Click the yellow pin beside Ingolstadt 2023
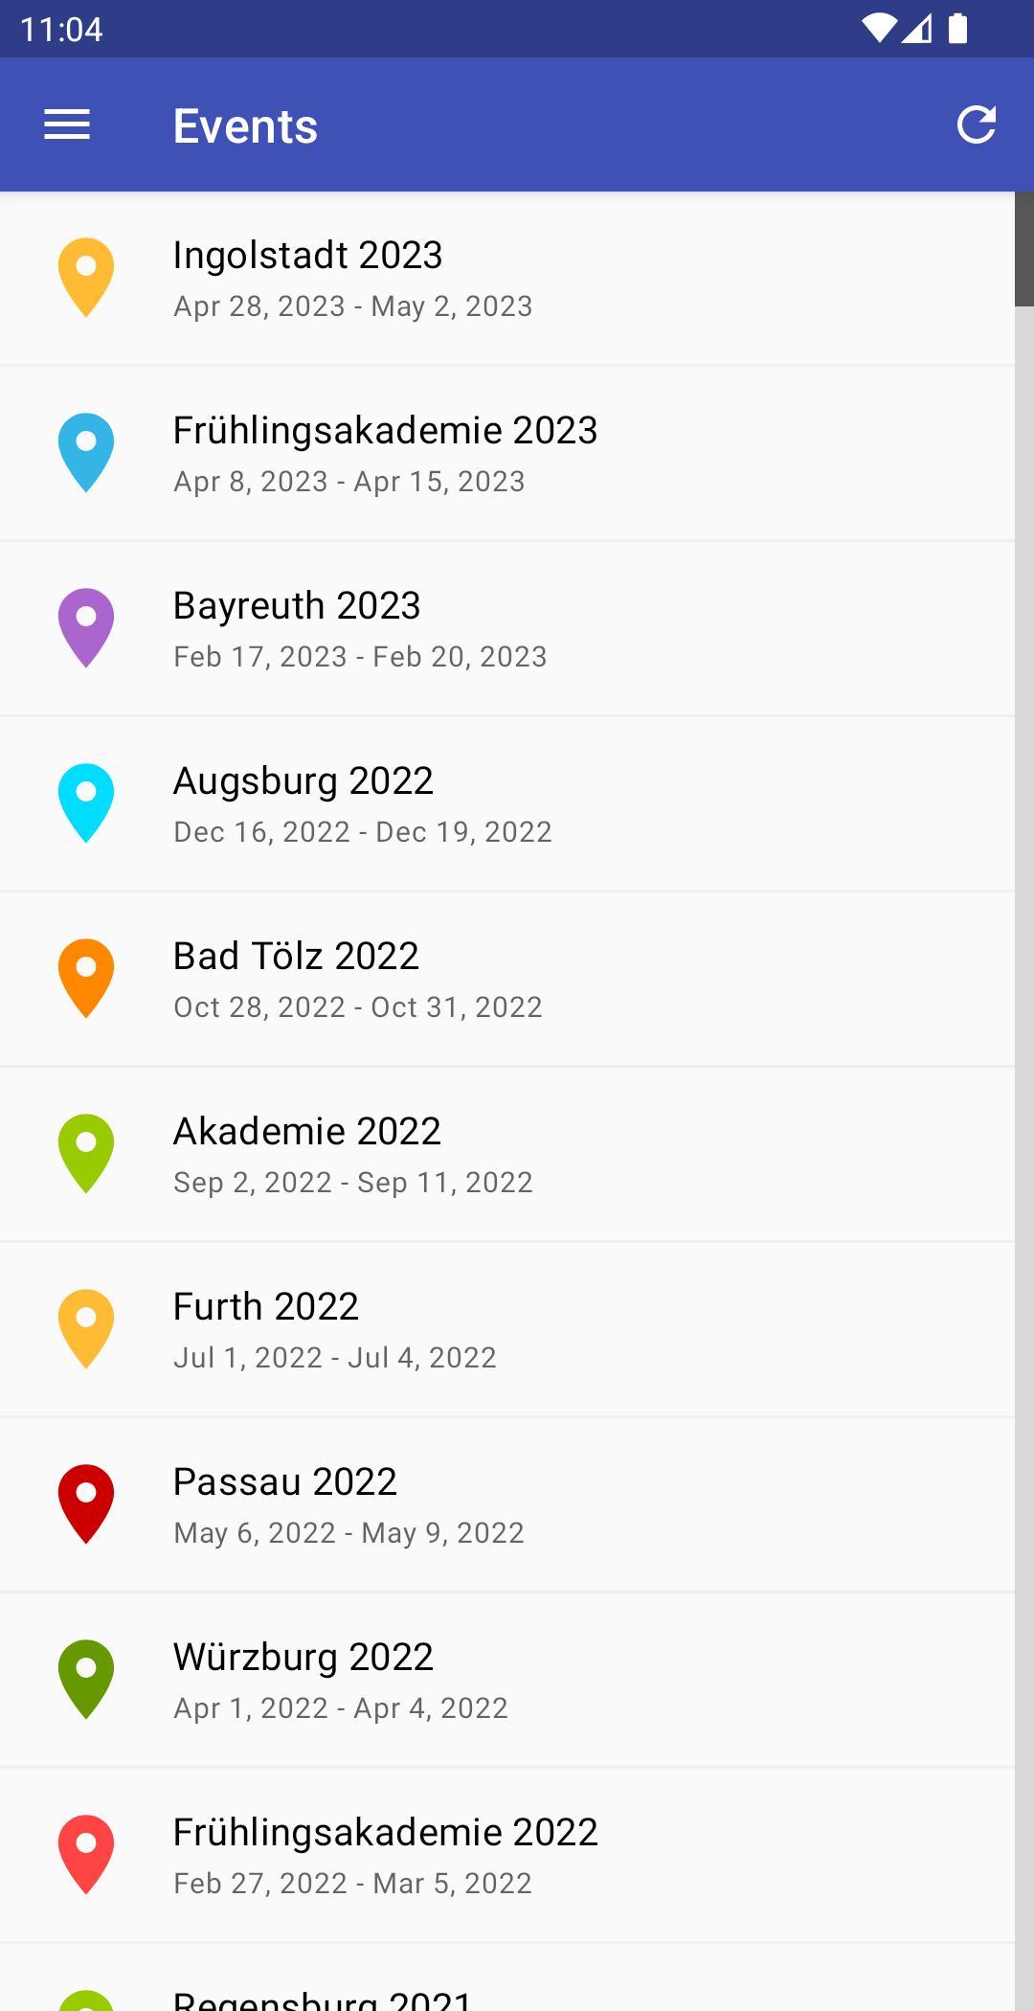The width and height of the screenshot is (1034, 2011). (86, 277)
